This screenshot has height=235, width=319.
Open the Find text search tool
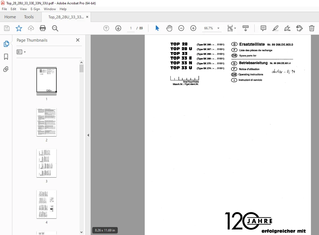pos(55,28)
